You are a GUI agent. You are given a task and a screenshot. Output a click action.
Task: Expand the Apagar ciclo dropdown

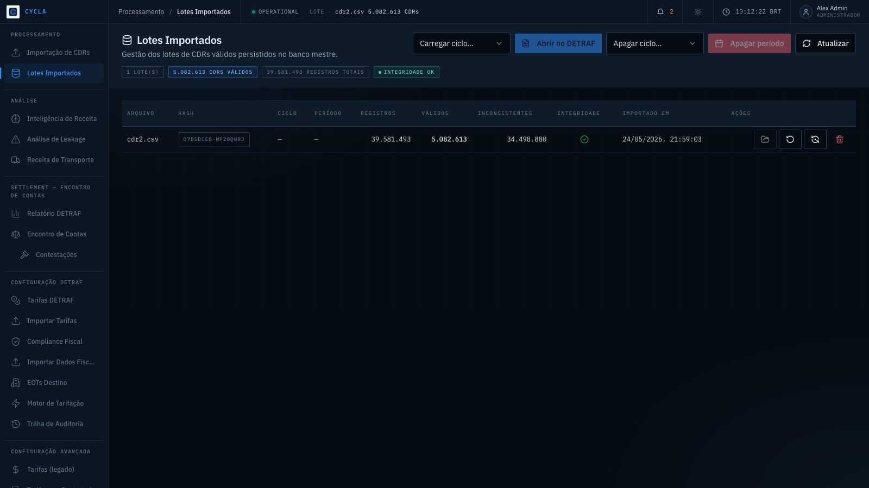tap(654, 43)
